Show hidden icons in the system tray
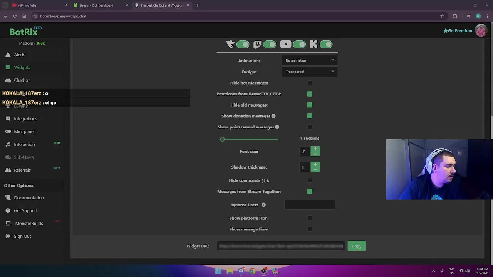The width and height of the screenshot is (493, 277). (x=433, y=271)
